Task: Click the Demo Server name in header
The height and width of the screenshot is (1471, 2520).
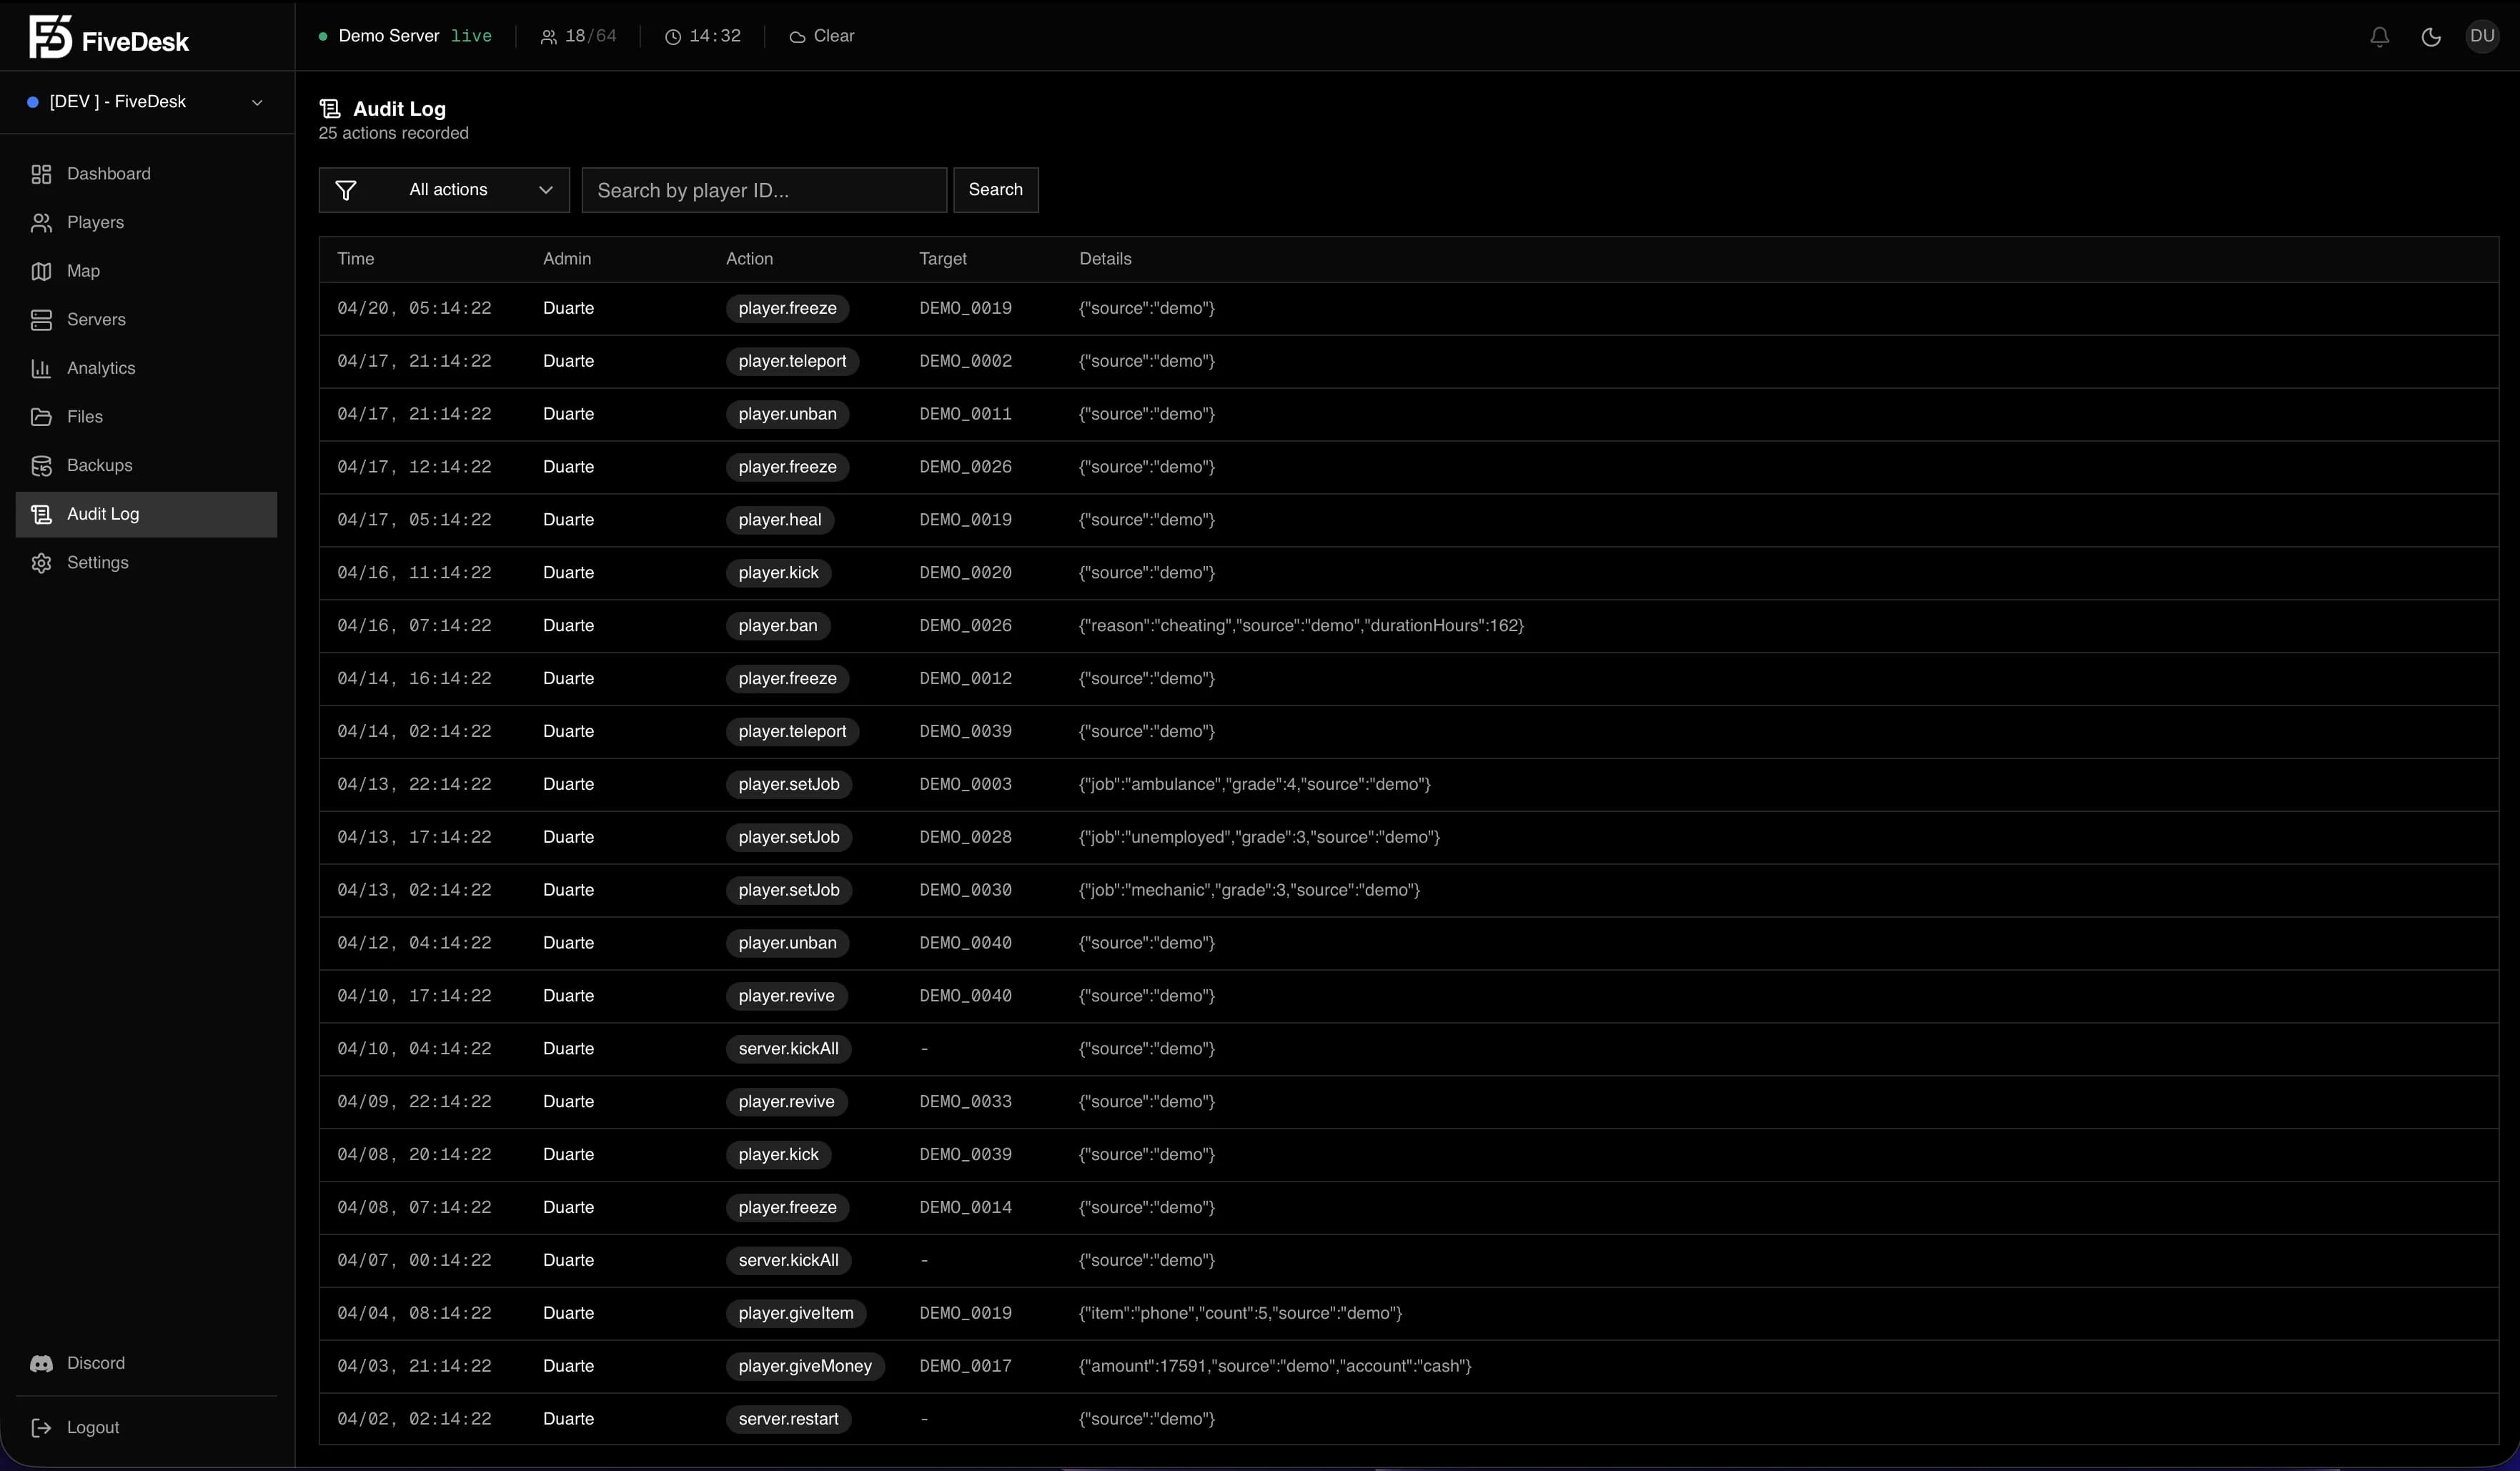Action: tap(389, 36)
